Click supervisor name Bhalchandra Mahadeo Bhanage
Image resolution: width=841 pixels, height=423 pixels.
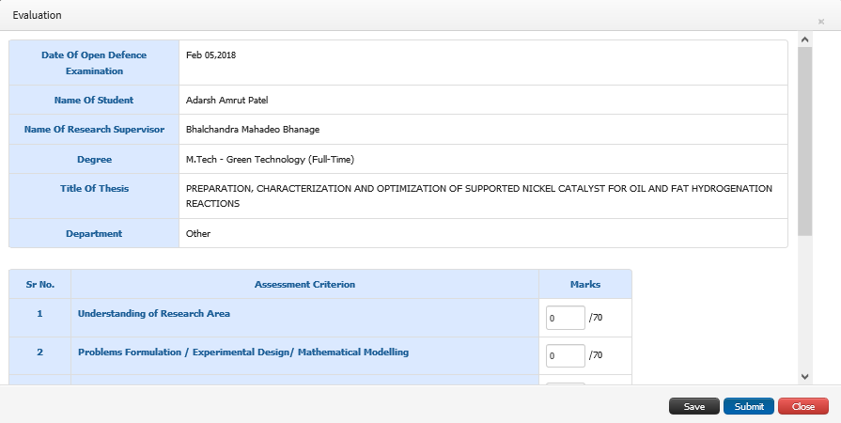[x=253, y=130]
